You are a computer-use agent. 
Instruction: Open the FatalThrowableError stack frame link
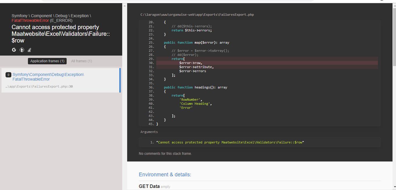tap(48, 77)
